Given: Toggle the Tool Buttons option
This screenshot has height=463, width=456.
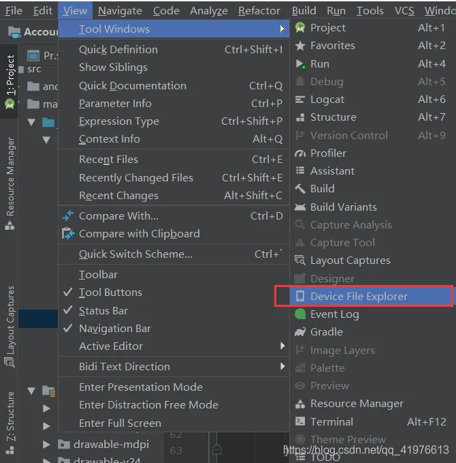Looking at the screenshot, I should click(110, 293).
